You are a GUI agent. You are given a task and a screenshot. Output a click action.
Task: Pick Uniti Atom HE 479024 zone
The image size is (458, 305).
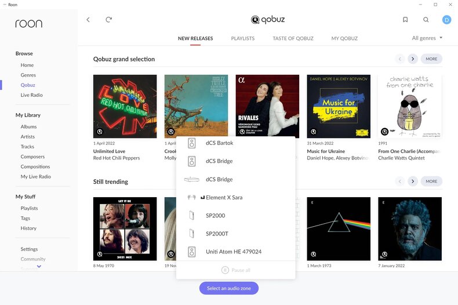(233, 252)
